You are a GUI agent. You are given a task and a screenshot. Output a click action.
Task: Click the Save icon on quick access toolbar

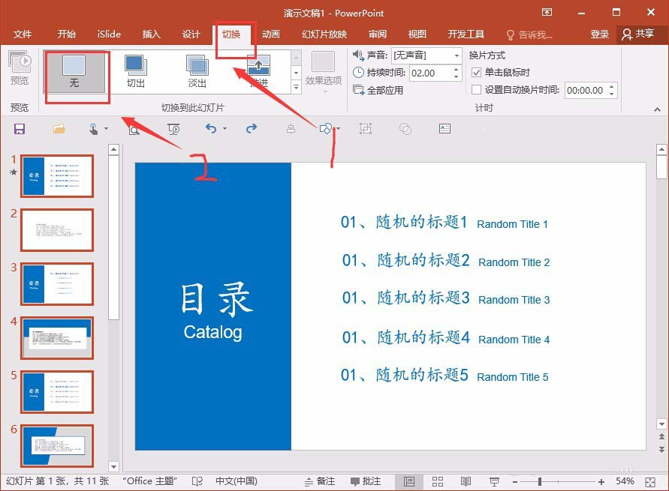(20, 129)
